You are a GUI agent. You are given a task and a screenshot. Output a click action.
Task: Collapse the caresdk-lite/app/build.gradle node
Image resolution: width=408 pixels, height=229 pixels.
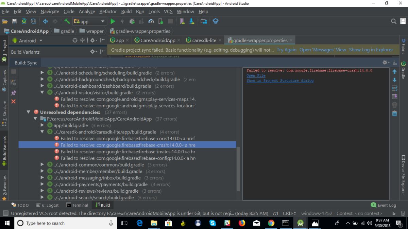click(x=42, y=132)
